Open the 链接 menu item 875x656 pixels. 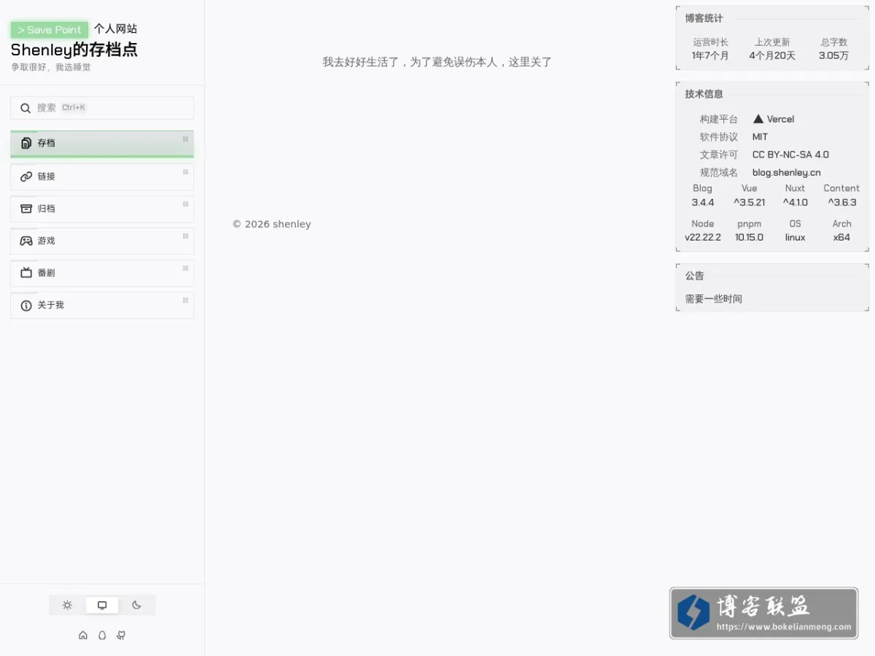[x=102, y=176]
